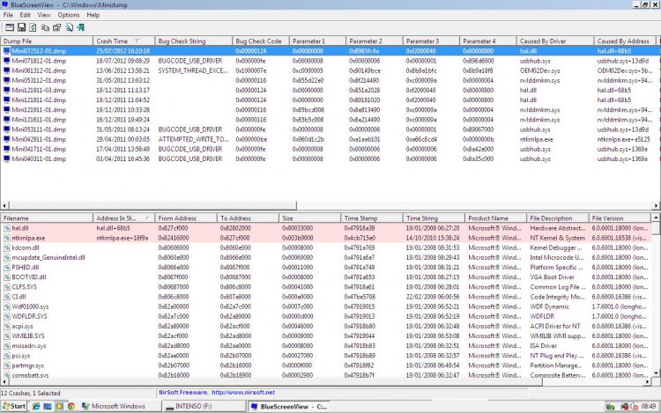The image size is (661, 413).
Task: Click SYSTEM_THREAD_EXCE... bug check string
Action: click(x=193, y=70)
